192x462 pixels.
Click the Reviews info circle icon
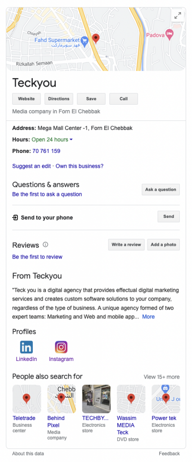click(x=45, y=245)
